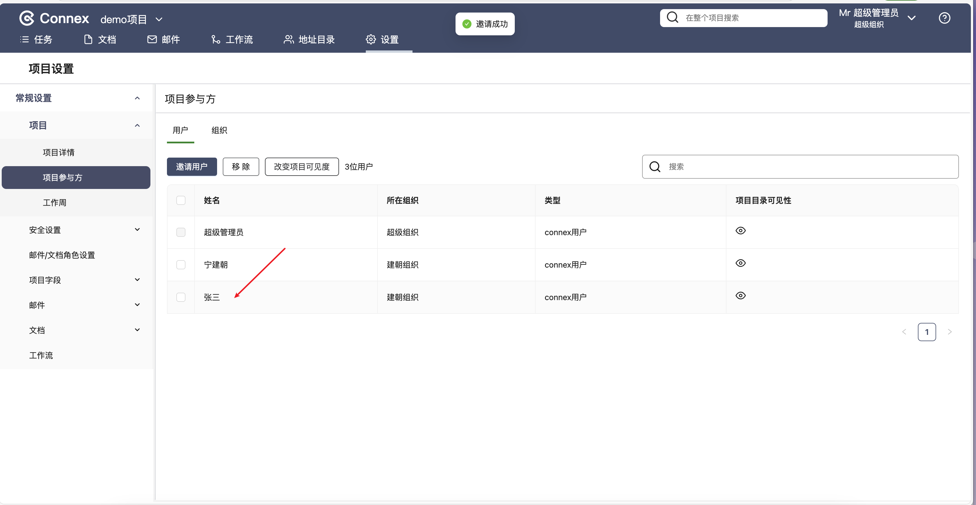Select the checkbox for 宁建朝
Viewport: 976px width, 505px height.
(x=181, y=265)
